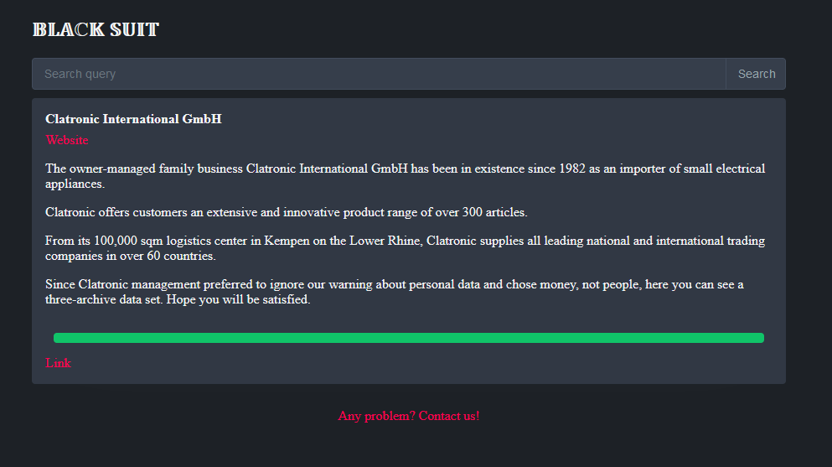Click the phrase three-archive data set
The width and height of the screenshot is (832, 467).
(x=103, y=299)
